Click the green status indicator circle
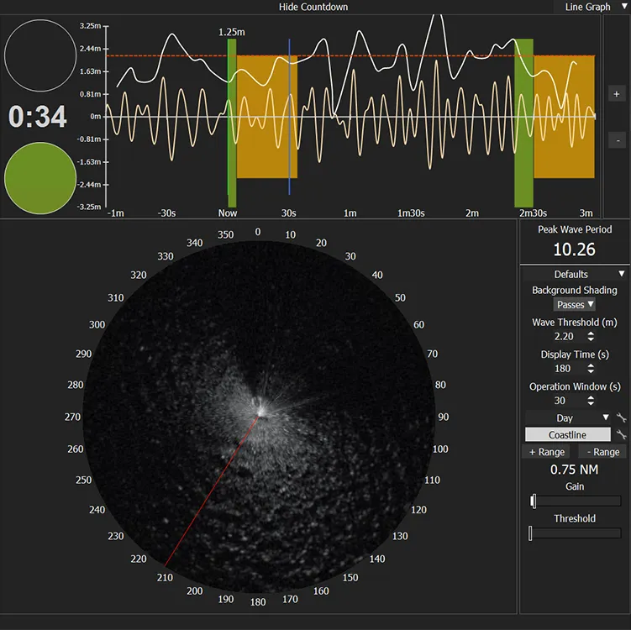The height and width of the screenshot is (630, 631). pos(40,178)
